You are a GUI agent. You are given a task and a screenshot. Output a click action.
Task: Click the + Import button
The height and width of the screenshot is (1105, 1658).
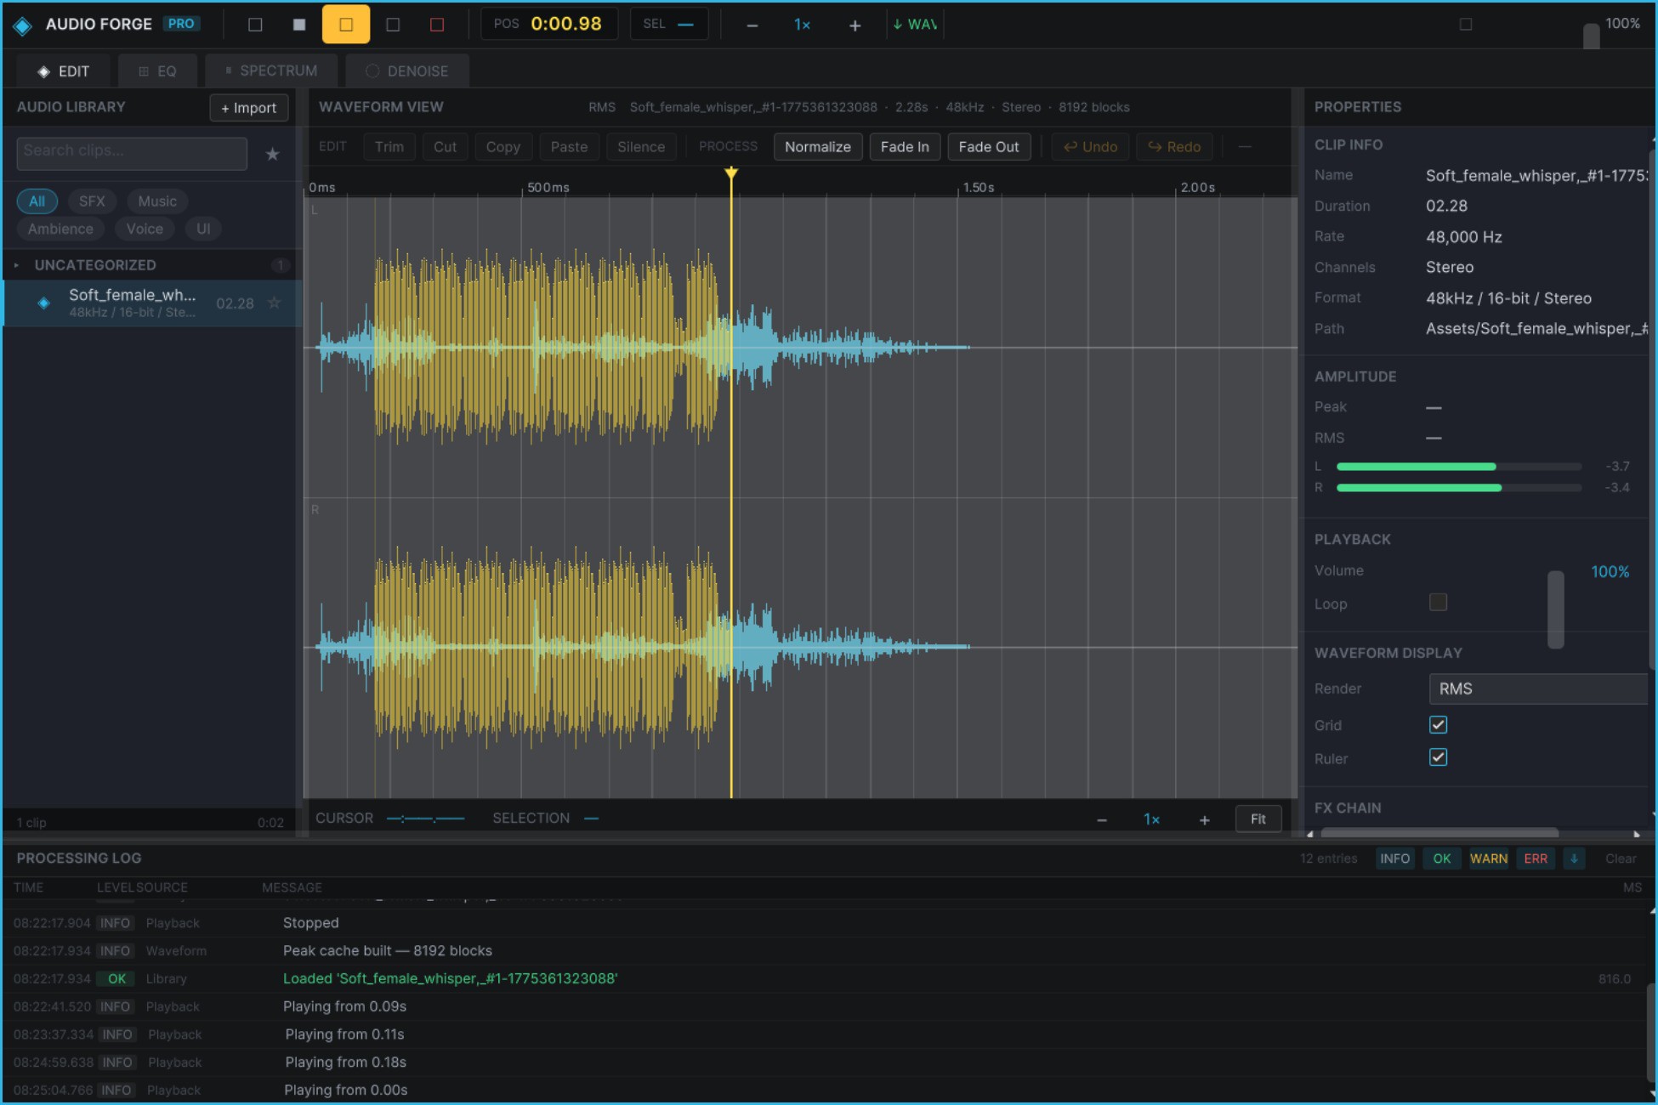coord(248,108)
